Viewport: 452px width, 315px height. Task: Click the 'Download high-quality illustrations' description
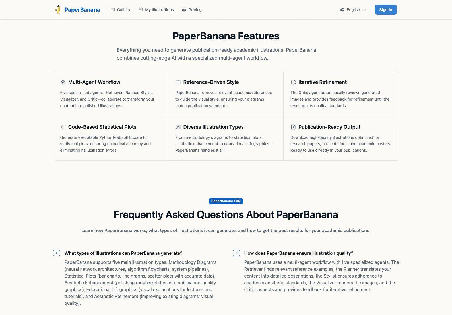click(x=341, y=144)
